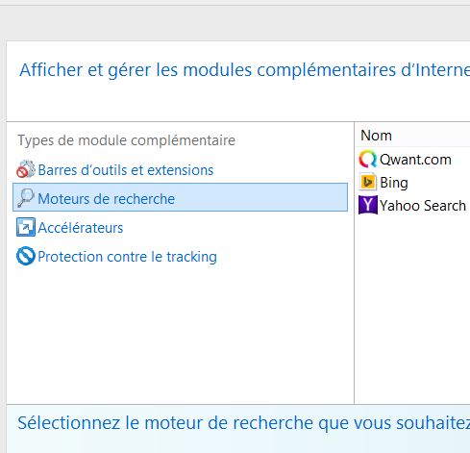Click the gear icon for Barres d'outils et extensions
This screenshot has width=470, height=453.
click(x=26, y=169)
